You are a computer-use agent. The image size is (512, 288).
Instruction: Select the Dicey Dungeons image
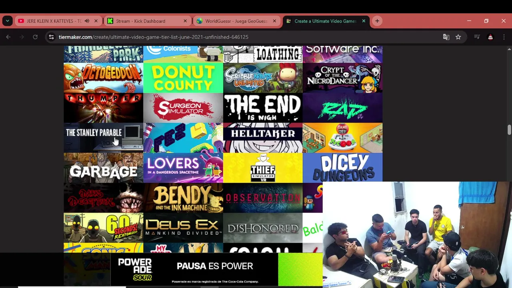click(x=342, y=168)
